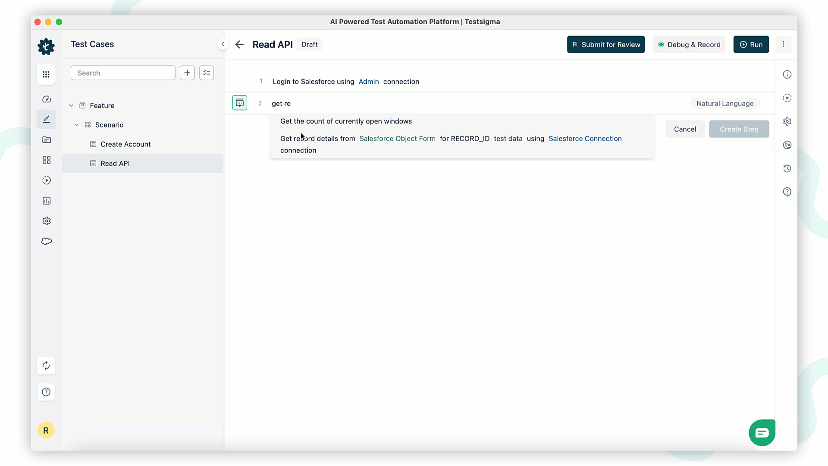Viewport: 828px width, 466px height.
Task: Select the test authoring pencil icon
Action: pos(47,120)
